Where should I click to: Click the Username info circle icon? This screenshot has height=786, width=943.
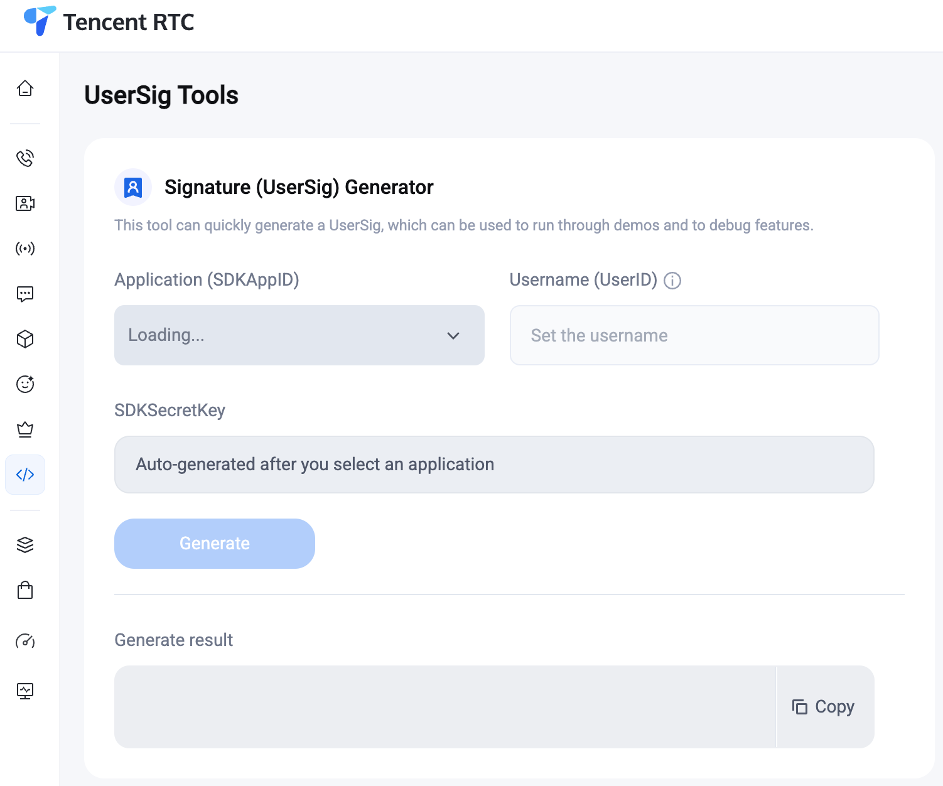pos(672,281)
